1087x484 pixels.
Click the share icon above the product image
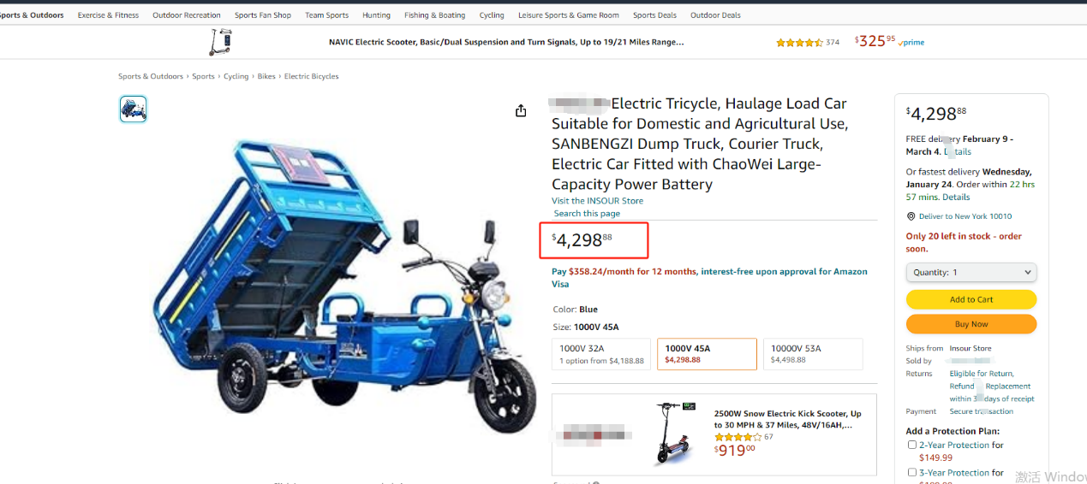(x=521, y=110)
